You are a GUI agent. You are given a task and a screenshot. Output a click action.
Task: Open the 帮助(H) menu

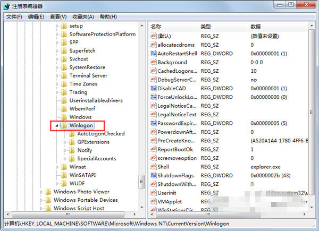pos(108,16)
